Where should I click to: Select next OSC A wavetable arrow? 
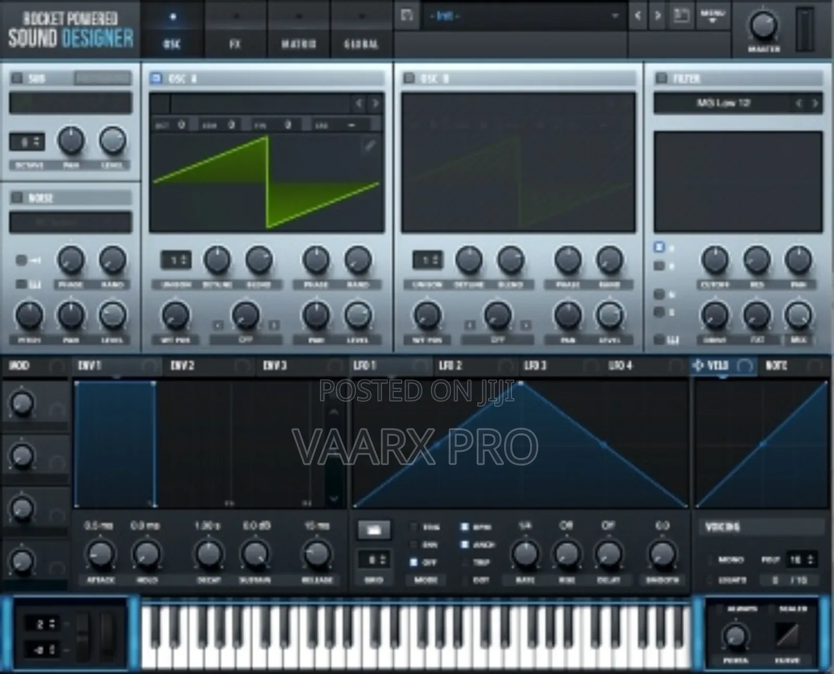tap(375, 104)
